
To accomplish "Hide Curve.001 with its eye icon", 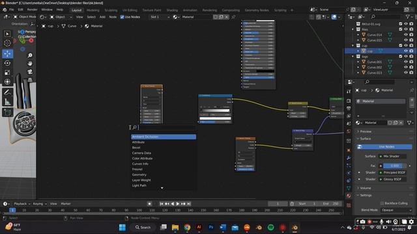I will (x=406, y=62).
